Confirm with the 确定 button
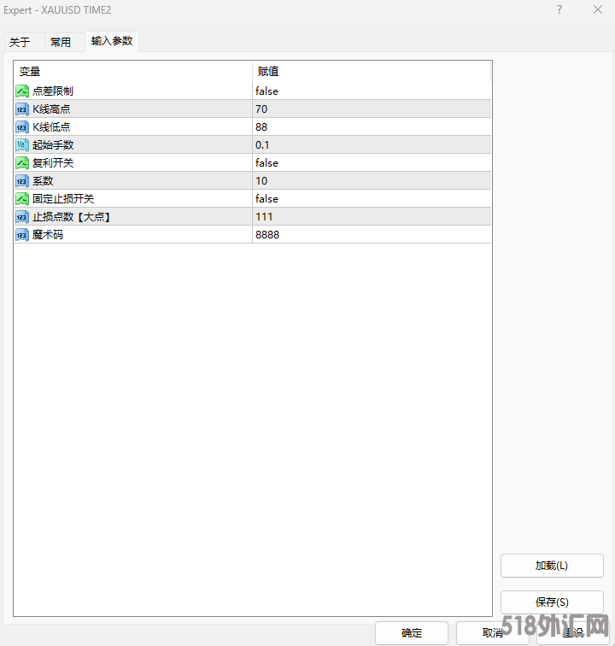The height and width of the screenshot is (646, 615). pos(411,633)
